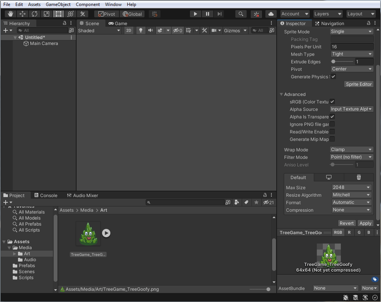Activate the Rotate tool

35,13
